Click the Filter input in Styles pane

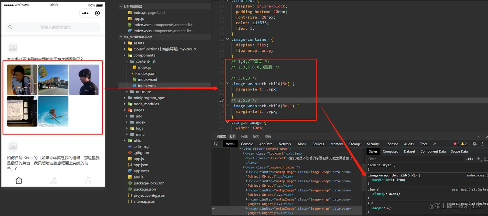click(x=416, y=159)
